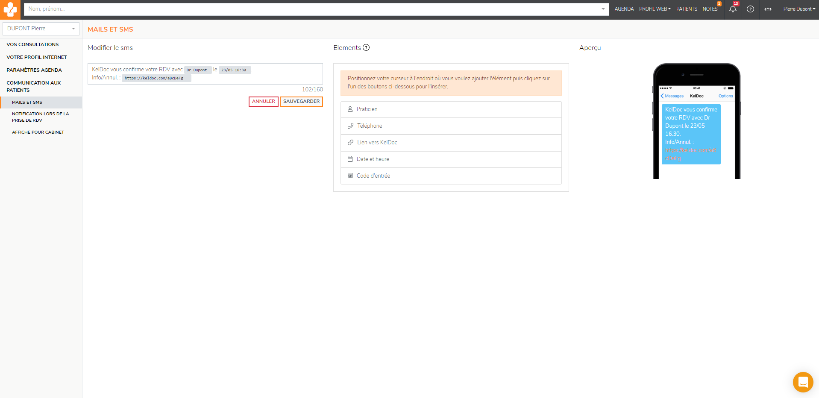Viewport: 819px width, 398px height.
Task: Click the help question mark icon in header
Action: (750, 9)
